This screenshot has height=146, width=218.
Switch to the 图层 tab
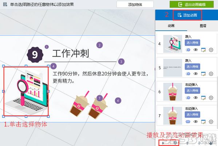pyautogui.click(x=203, y=26)
